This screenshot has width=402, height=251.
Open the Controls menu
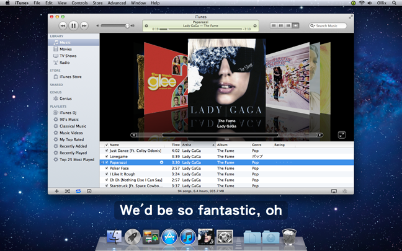[79, 3]
